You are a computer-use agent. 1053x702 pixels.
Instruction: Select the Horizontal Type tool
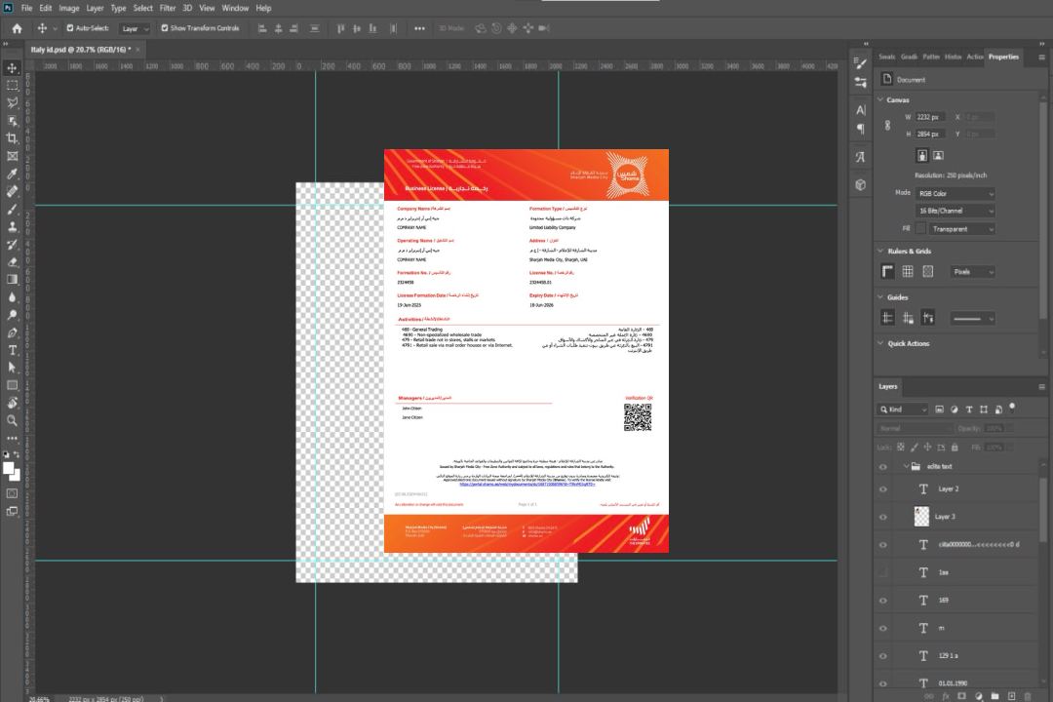[13, 350]
